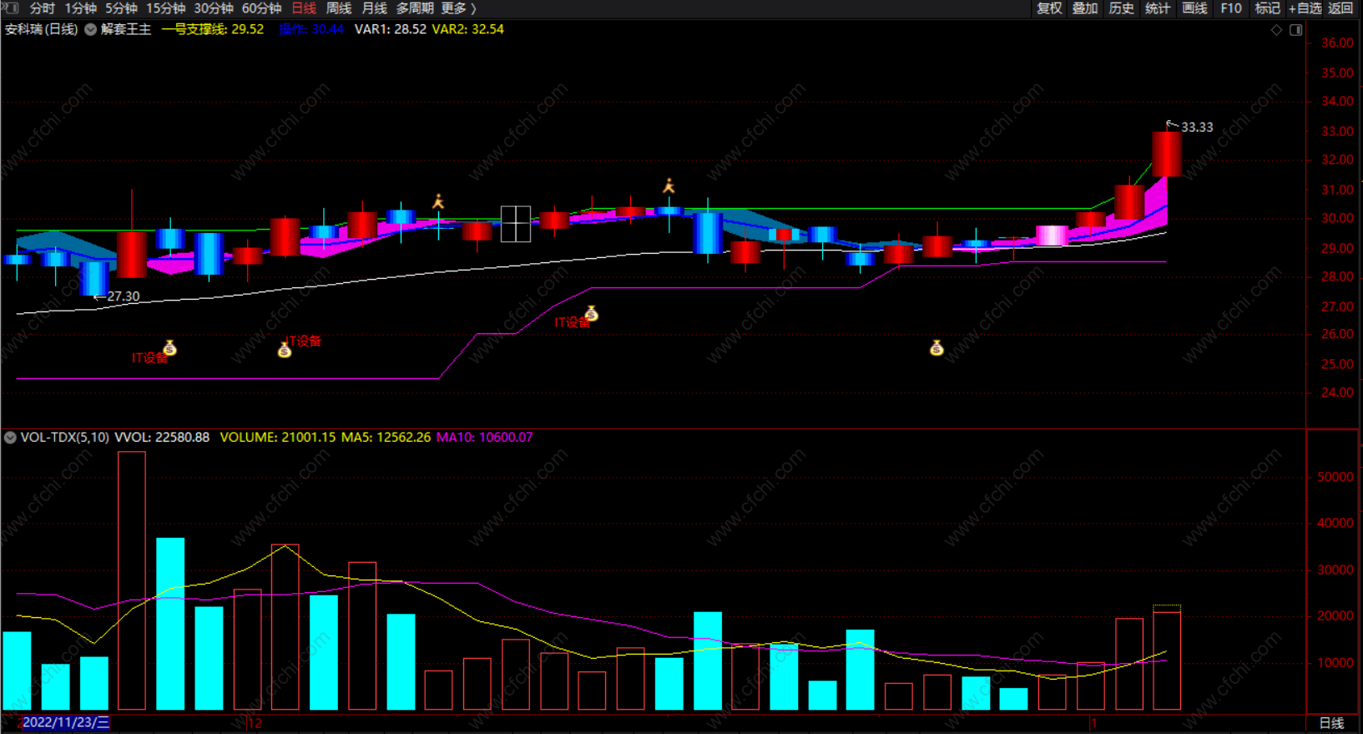The width and height of the screenshot is (1363, 734).
Task: Click the diamond icon above price axis
Action: point(1276,30)
